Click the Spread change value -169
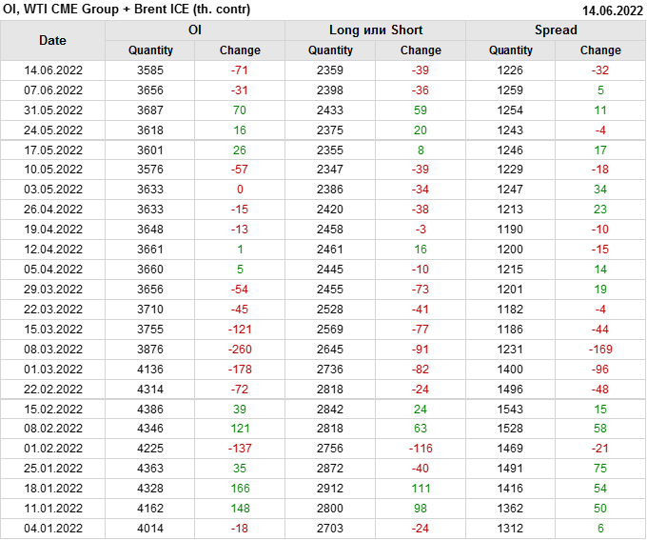 pos(600,350)
